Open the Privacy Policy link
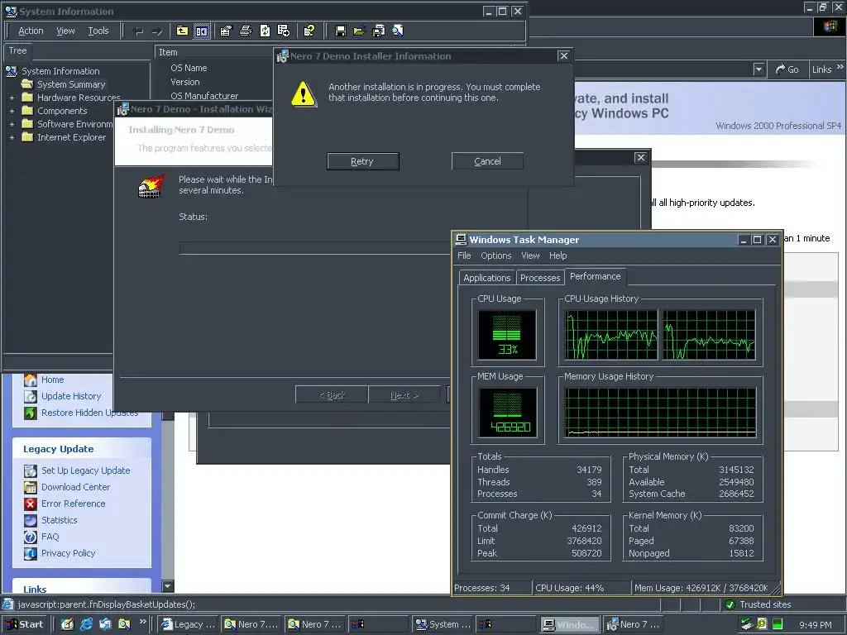 click(x=68, y=553)
